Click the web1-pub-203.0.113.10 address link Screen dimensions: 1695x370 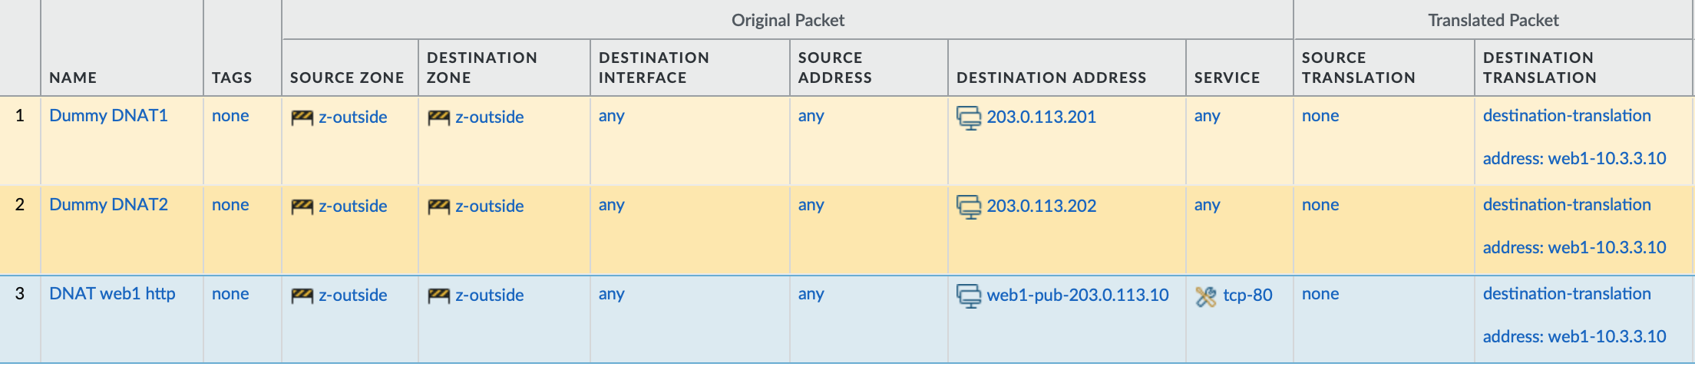1078,295
